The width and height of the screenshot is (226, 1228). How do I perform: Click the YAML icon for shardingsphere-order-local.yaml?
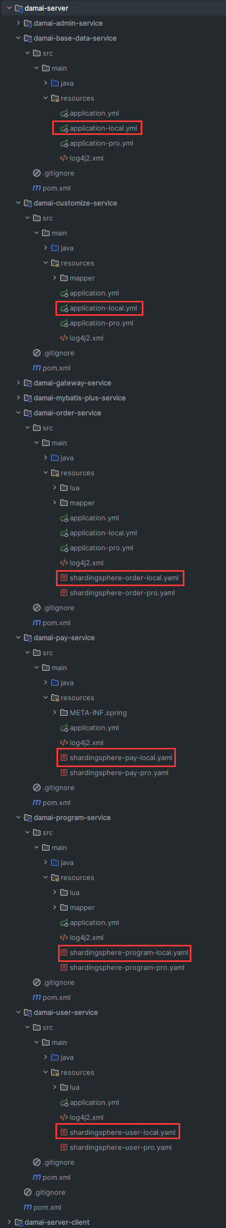pyautogui.click(x=64, y=578)
